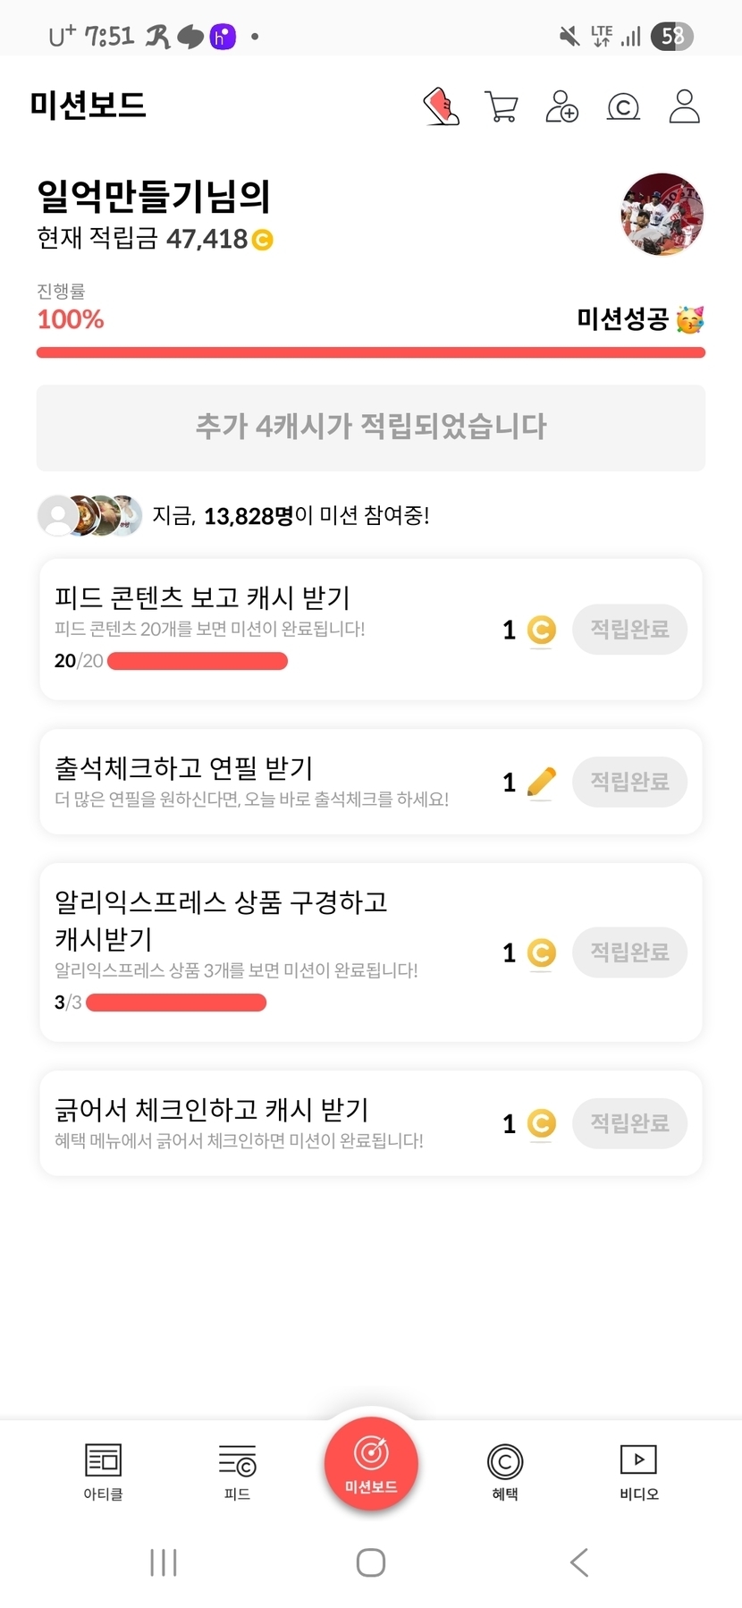Open the shopping cart

pyautogui.click(x=501, y=106)
